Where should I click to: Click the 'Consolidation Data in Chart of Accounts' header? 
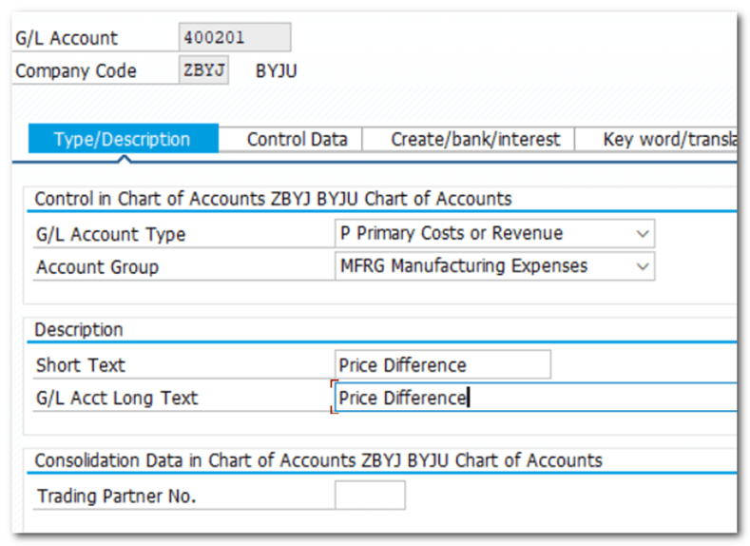coord(318,460)
